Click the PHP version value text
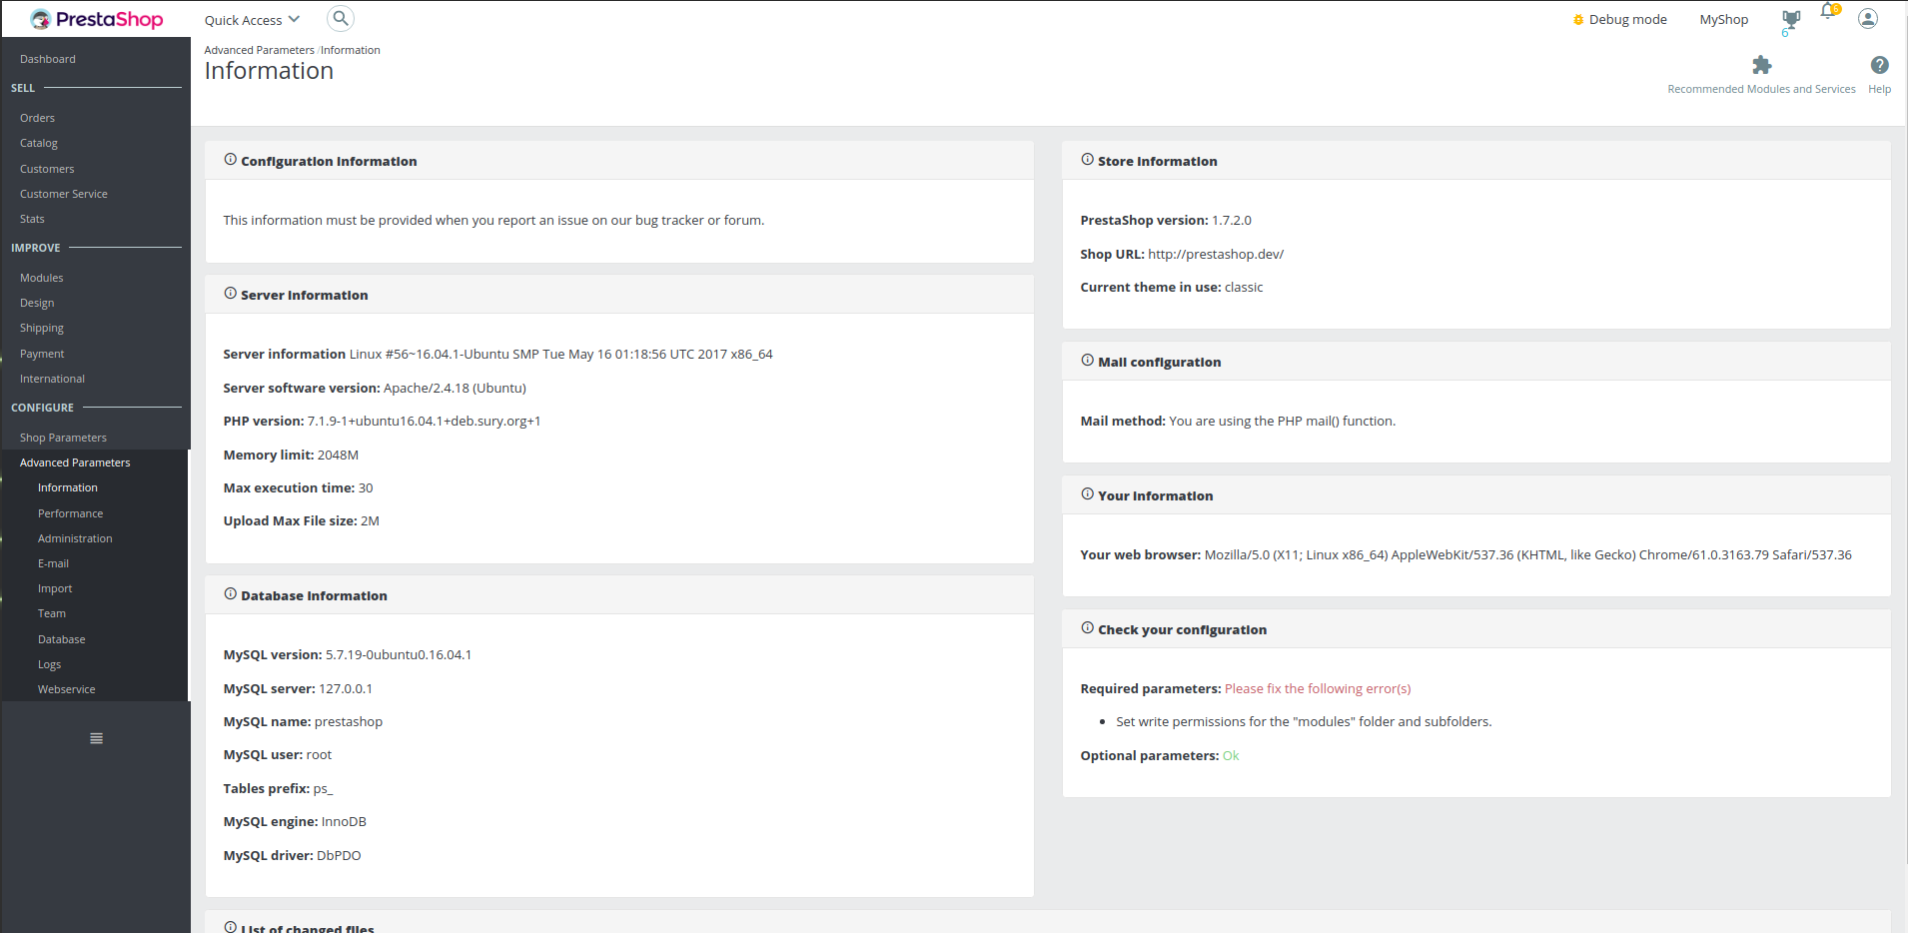Viewport: 1908px width, 933px height. point(424,421)
